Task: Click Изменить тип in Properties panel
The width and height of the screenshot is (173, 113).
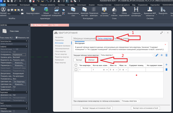Action: (22, 38)
